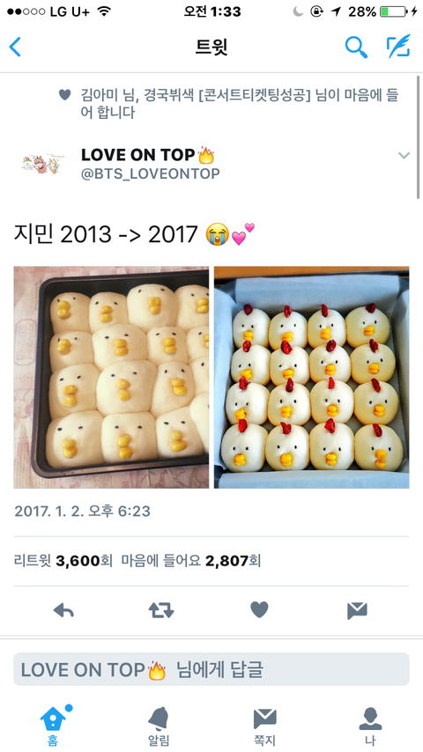This screenshot has height=752, width=423.
Task: Open the 2017 rooster bread photo
Action: coord(312,377)
